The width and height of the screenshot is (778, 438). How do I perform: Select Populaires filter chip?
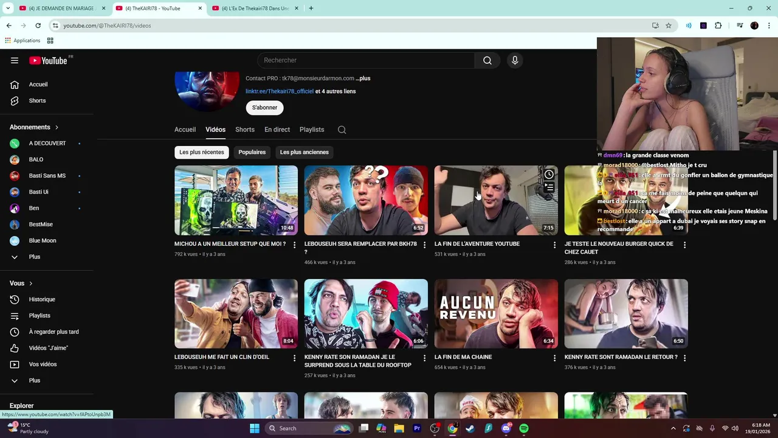click(252, 152)
